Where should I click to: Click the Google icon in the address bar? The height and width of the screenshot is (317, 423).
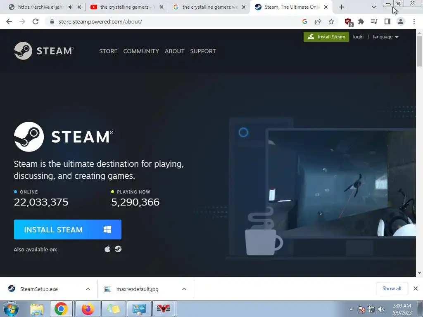(x=305, y=21)
